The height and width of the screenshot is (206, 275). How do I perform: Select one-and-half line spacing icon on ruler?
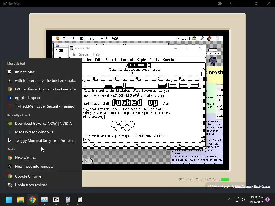coord(119,85)
